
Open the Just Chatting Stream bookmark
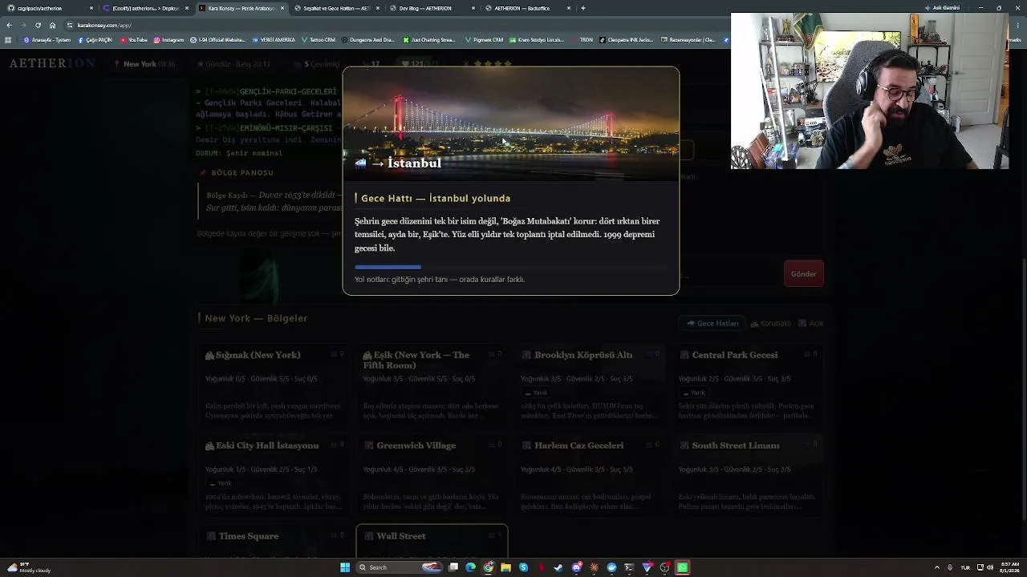click(429, 39)
